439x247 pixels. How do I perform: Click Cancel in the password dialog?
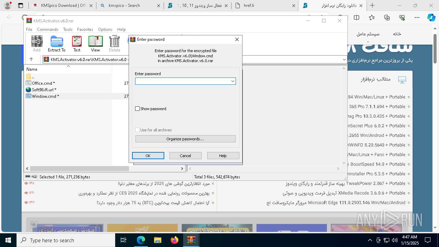click(185, 156)
